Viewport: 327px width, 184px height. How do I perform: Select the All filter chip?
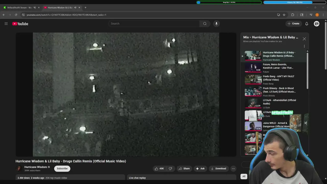pos(244,176)
